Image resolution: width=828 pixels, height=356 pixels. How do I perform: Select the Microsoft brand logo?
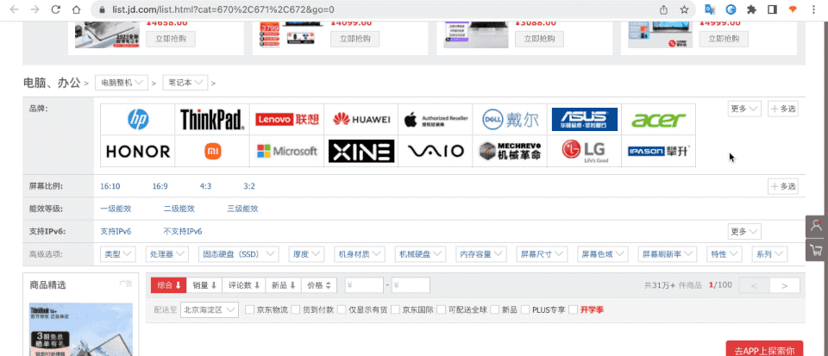pyautogui.click(x=286, y=152)
